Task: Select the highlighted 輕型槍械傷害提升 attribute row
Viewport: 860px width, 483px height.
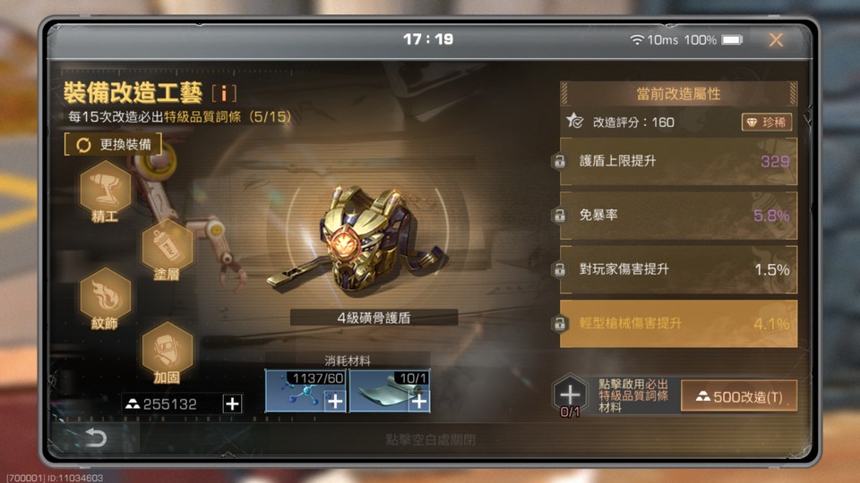Action: coord(678,324)
